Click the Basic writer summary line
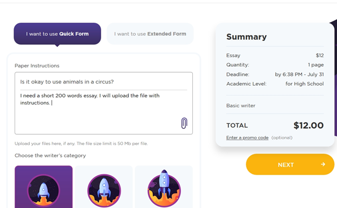Viewport: 337px width, 208px height. point(241,106)
